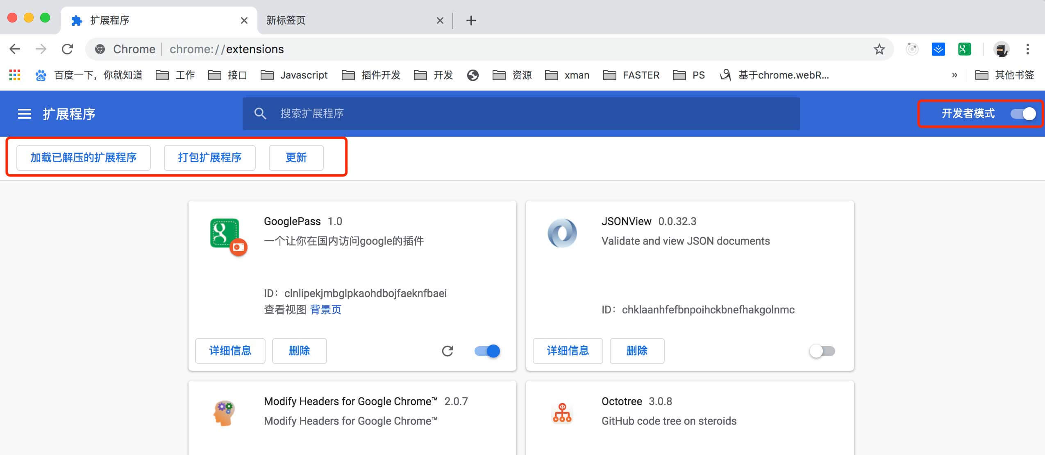Show more bookmarks with the » chevron
This screenshot has width=1045, height=455.
[x=954, y=75]
